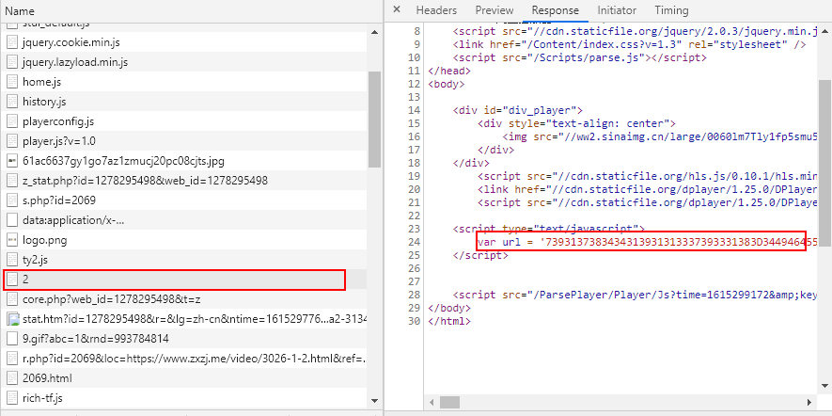Select the data:application/x-... request

(184, 220)
